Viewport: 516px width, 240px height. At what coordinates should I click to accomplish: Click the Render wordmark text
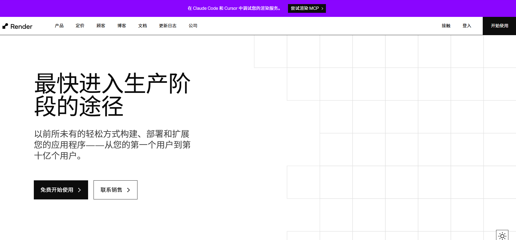[21, 26]
